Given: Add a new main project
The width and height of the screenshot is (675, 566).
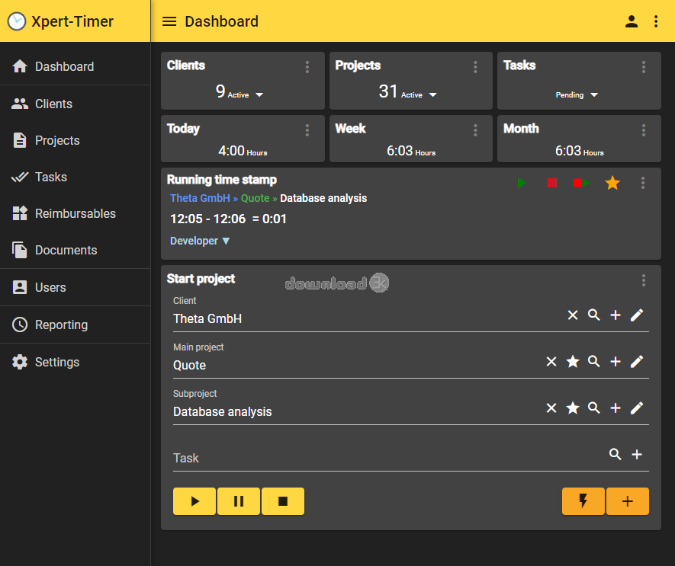Looking at the screenshot, I should tap(616, 362).
